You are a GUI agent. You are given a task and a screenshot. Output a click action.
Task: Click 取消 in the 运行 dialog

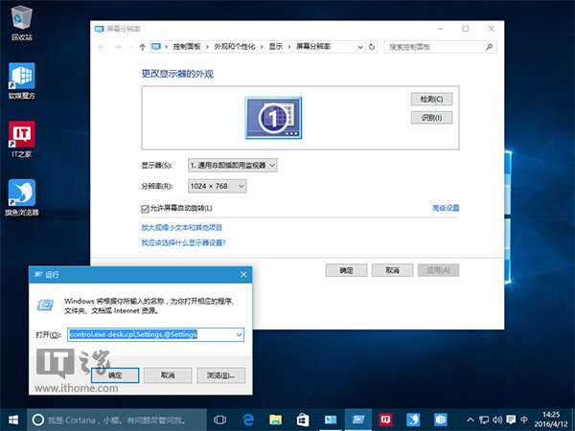[x=168, y=375]
